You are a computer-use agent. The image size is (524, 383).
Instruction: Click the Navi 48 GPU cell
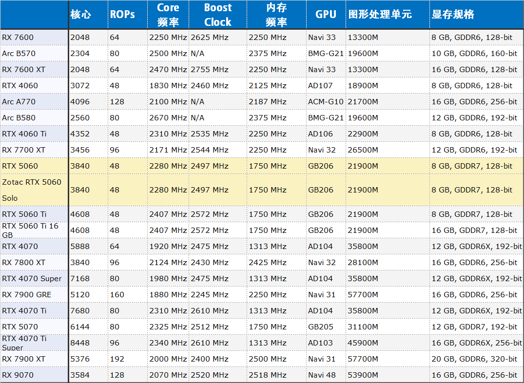[322, 375]
